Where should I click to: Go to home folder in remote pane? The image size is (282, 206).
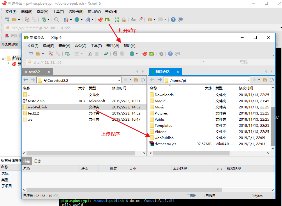click(265, 80)
